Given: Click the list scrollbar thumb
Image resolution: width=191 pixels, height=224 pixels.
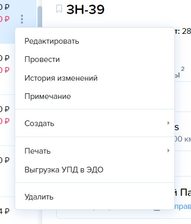Looking at the screenshot, I should tap(40, 17).
